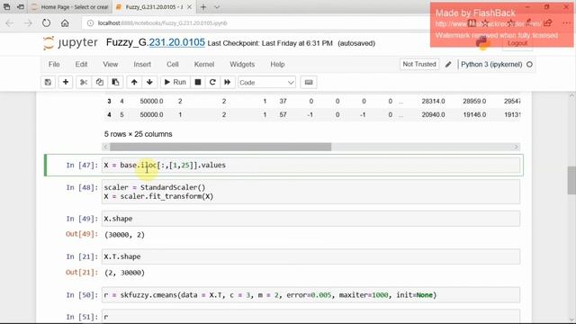Open the File menu
Viewport: 576px width, 324px height.
click(54, 64)
